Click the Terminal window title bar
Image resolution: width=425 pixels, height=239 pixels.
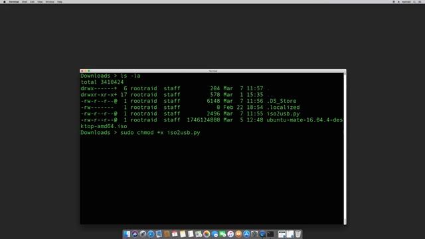(x=212, y=71)
